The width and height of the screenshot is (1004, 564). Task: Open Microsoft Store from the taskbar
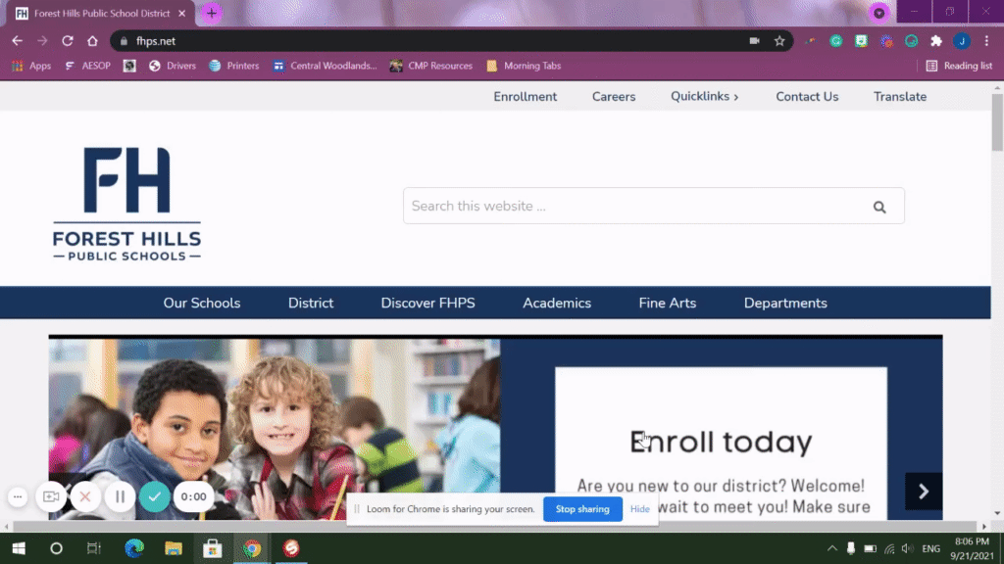(213, 548)
